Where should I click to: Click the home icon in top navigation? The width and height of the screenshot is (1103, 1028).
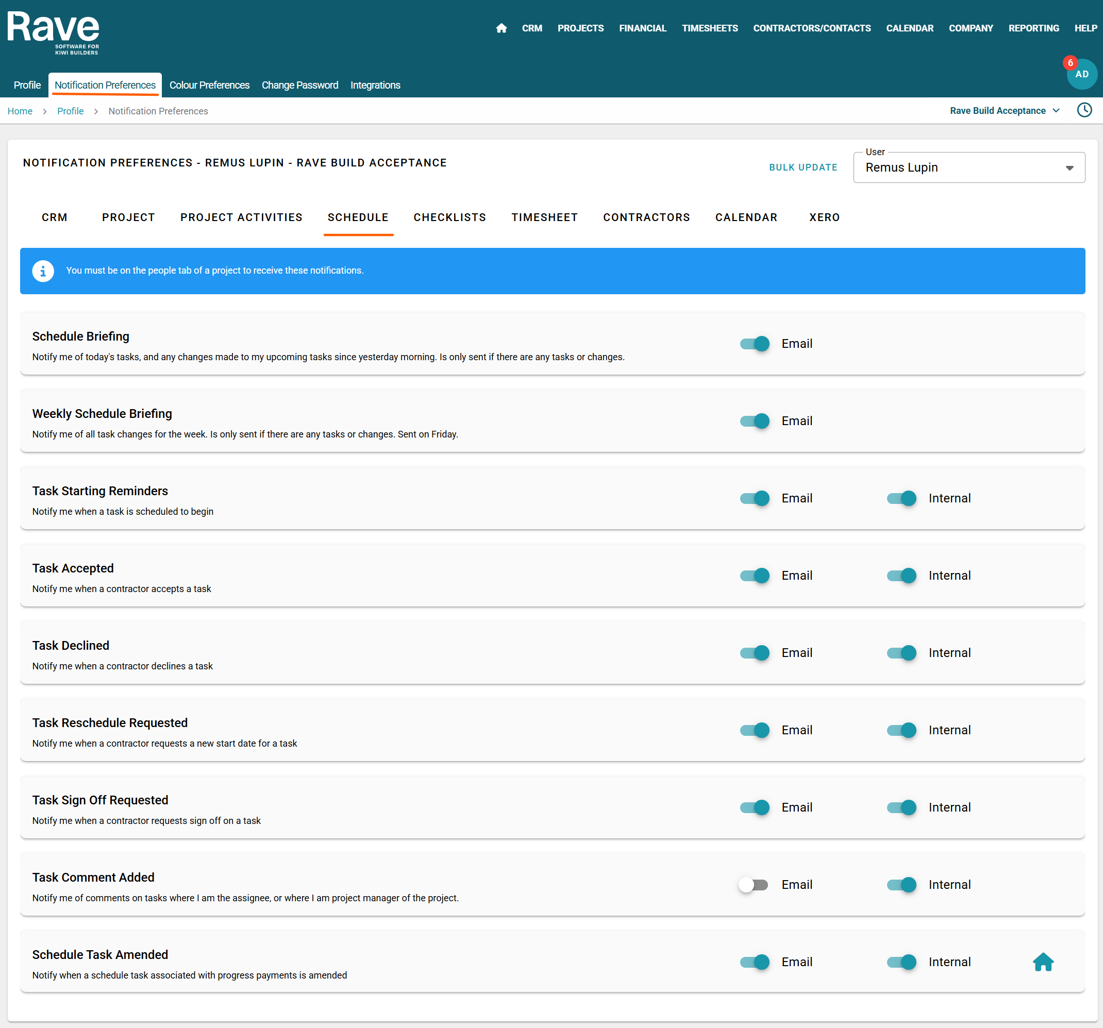pyautogui.click(x=501, y=28)
